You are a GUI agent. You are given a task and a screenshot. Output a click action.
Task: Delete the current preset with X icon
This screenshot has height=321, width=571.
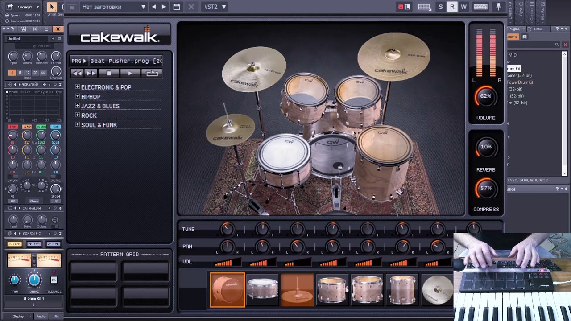(191, 7)
